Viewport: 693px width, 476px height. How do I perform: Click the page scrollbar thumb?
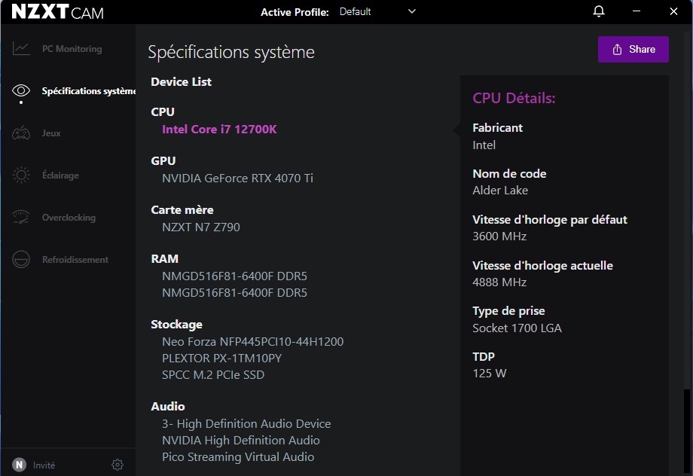point(686,432)
